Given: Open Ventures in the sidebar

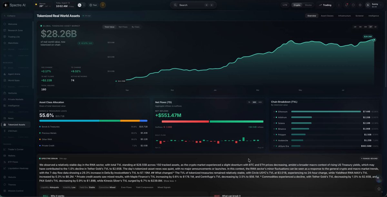Looking at the screenshot, I should [13, 93].
